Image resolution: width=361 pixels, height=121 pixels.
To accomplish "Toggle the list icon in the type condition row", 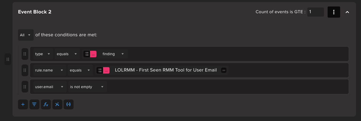I will 87,54.
